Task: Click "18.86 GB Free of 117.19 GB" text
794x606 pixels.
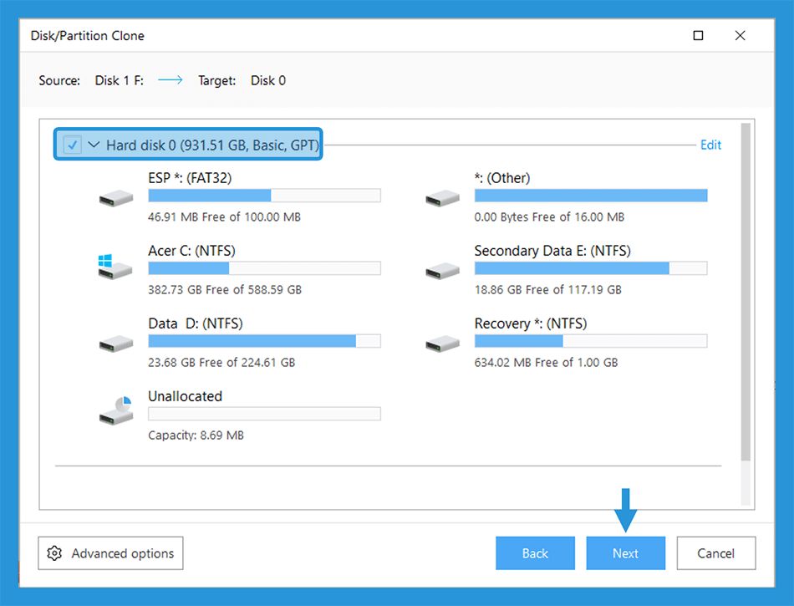Action: click(x=548, y=290)
